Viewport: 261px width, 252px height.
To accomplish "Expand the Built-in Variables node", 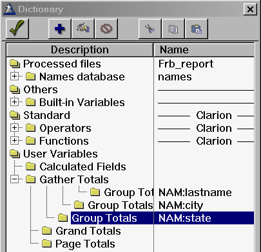I will coord(14,102).
